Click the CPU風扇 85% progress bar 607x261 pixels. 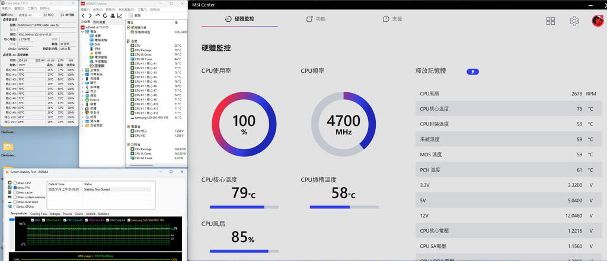pos(244,251)
